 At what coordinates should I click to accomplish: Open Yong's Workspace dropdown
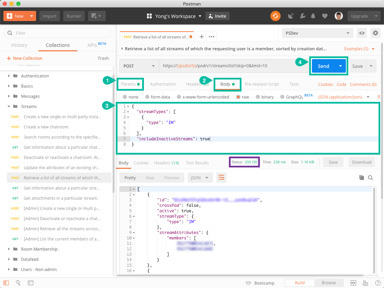200,16
